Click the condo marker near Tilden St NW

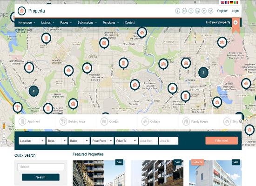pyautogui.click(x=104, y=43)
